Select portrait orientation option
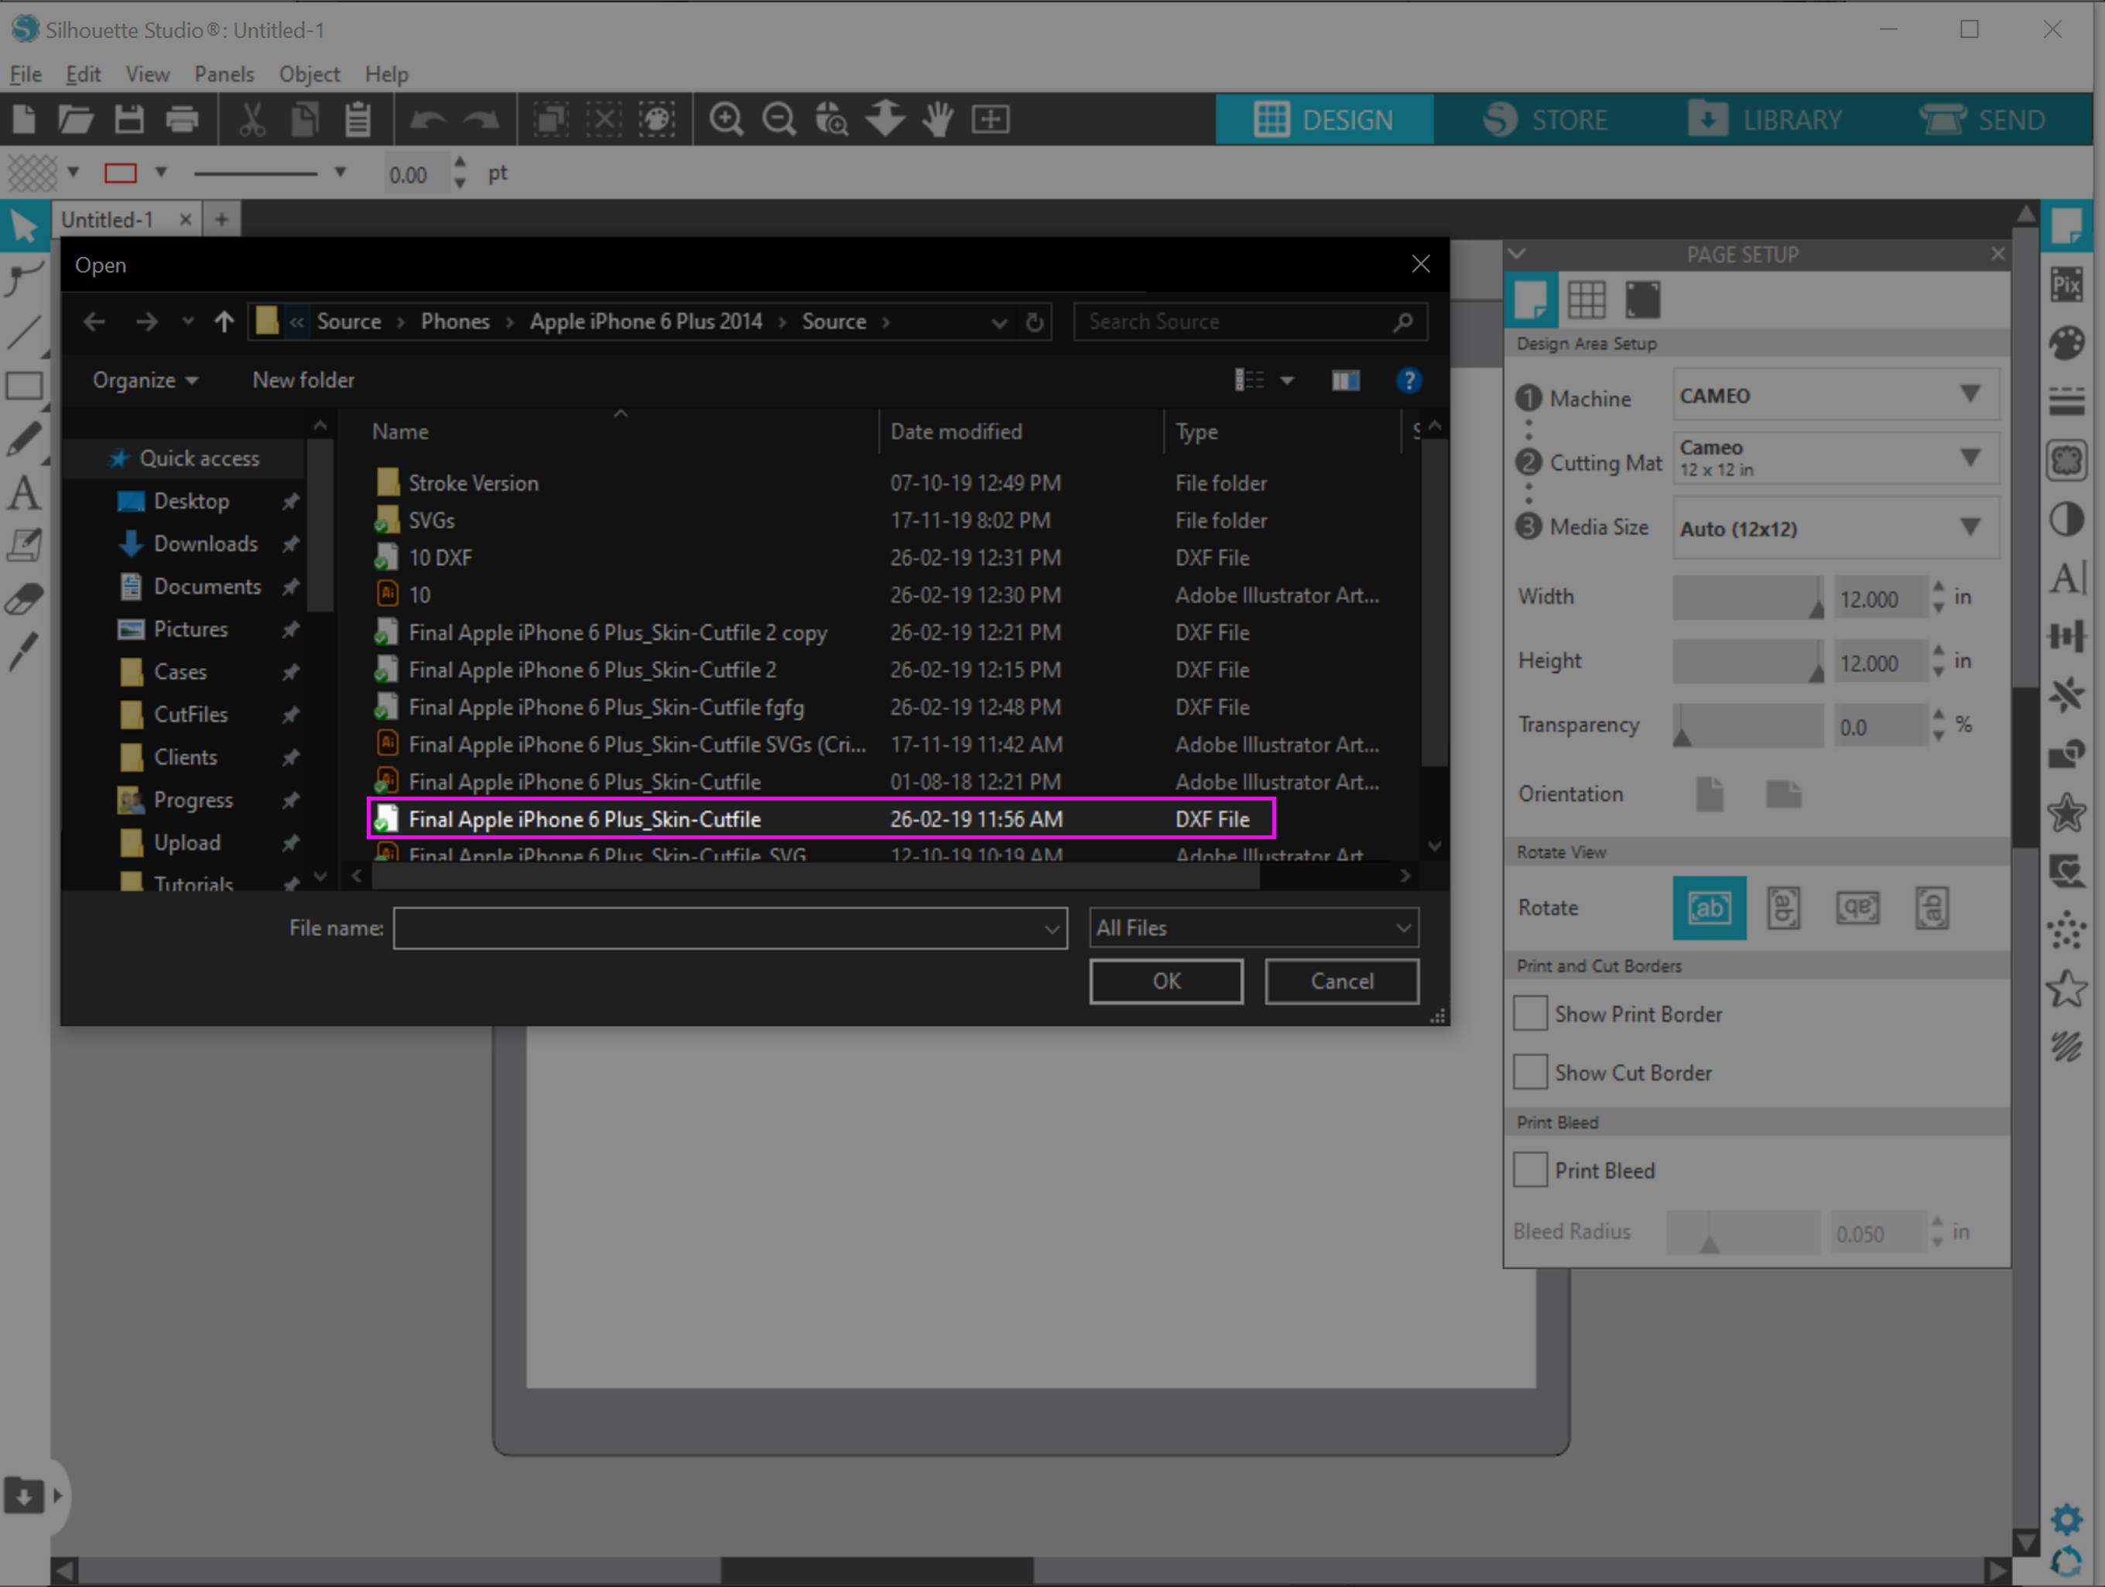Image resolution: width=2105 pixels, height=1587 pixels. pyautogui.click(x=1709, y=794)
